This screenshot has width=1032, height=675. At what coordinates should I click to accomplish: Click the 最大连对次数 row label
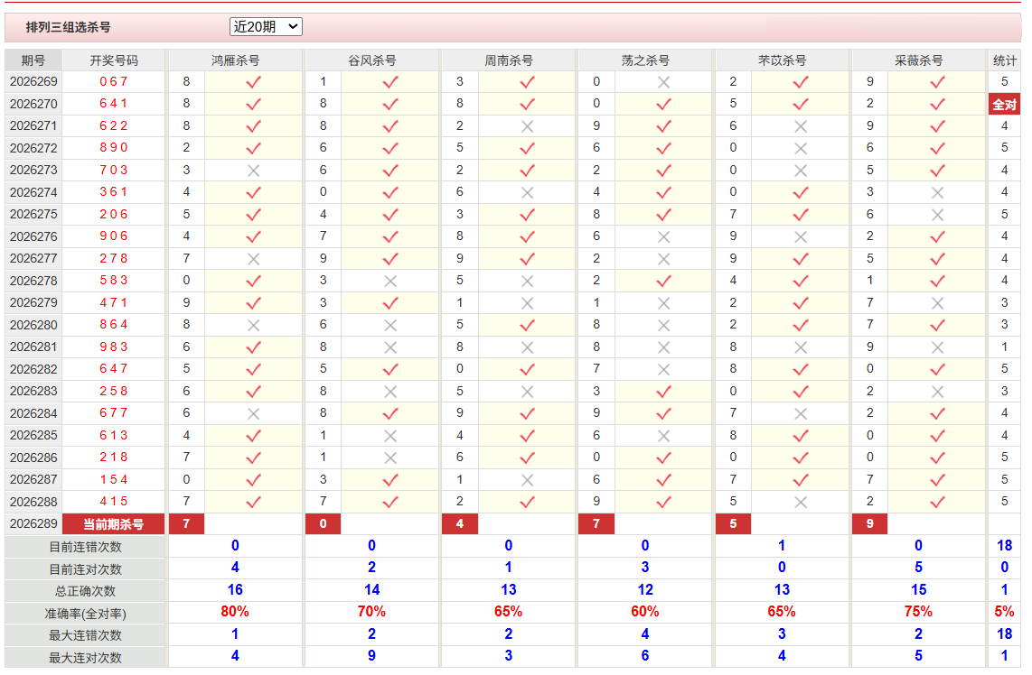(x=86, y=657)
